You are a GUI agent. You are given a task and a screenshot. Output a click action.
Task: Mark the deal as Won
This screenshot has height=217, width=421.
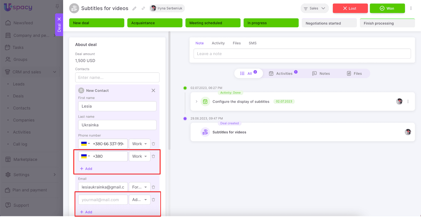387,8
